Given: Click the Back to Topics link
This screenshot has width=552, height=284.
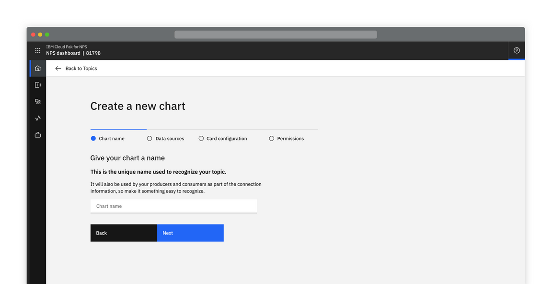Looking at the screenshot, I should point(81,69).
